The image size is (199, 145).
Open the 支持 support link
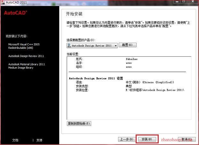coord(39,140)
